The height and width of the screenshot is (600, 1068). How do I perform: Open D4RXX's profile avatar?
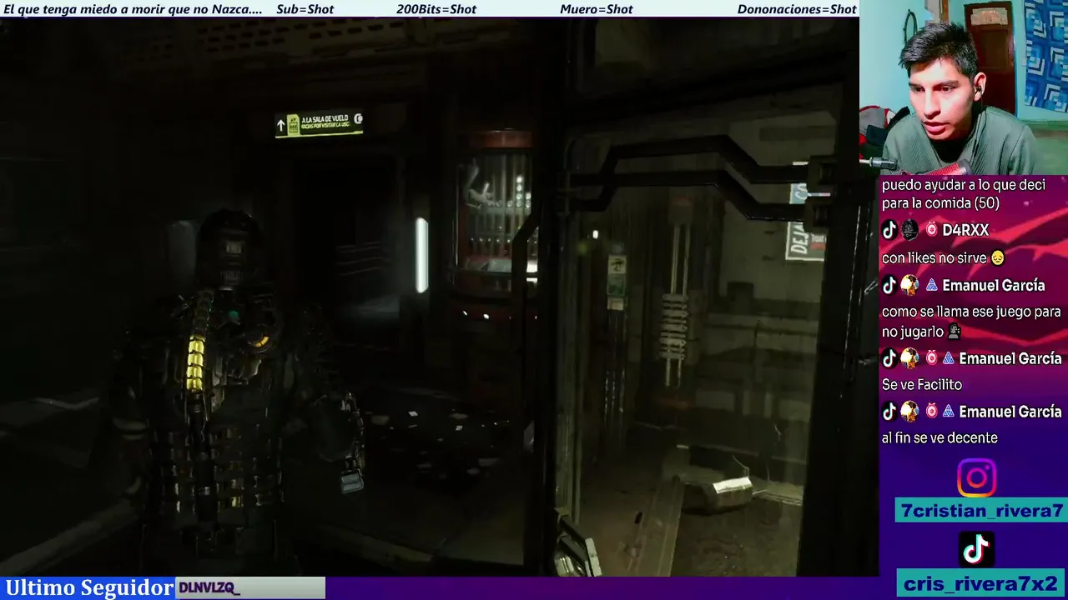909,230
